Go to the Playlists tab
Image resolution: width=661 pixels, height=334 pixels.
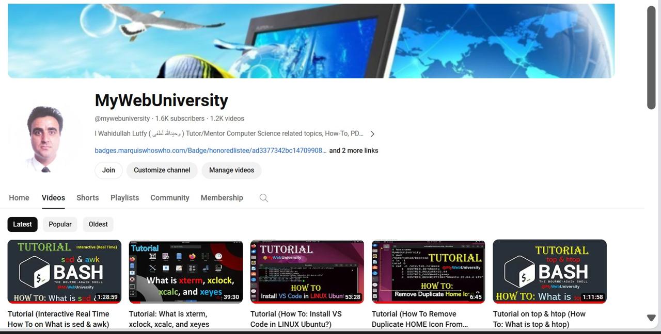(x=124, y=198)
